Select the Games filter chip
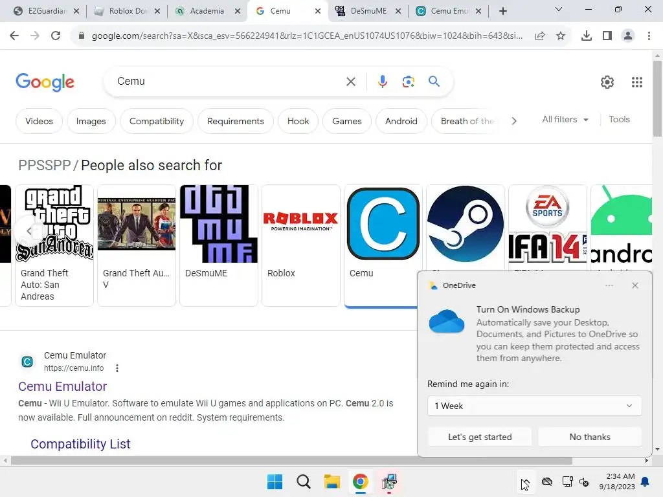 [347, 121]
